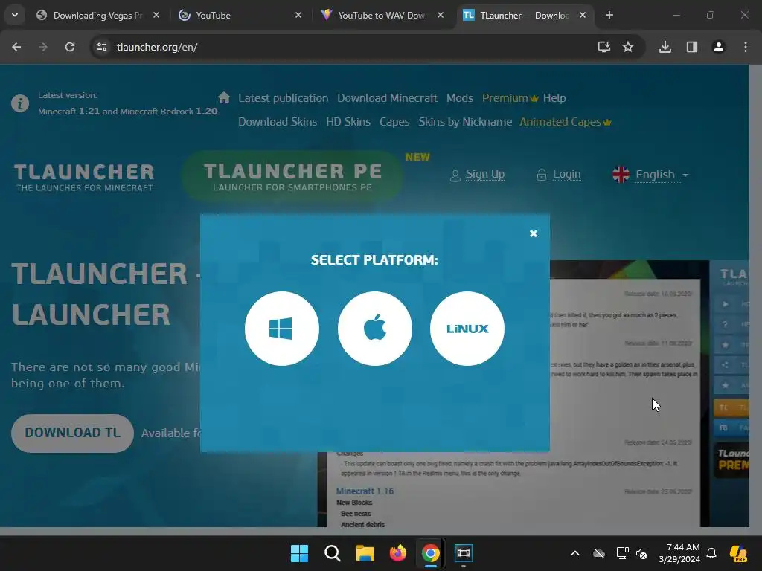Toggle the Chrome side panel
762x571 pixels.
pyautogui.click(x=691, y=47)
